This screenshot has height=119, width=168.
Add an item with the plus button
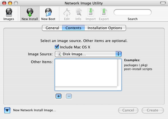[59, 96]
